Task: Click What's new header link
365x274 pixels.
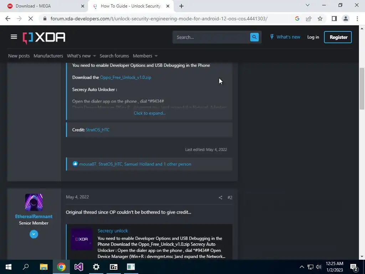Action: tap(288, 37)
